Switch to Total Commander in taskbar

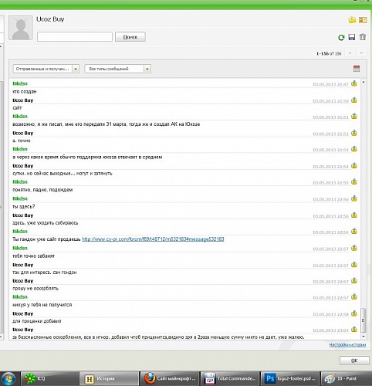[x=230, y=378]
